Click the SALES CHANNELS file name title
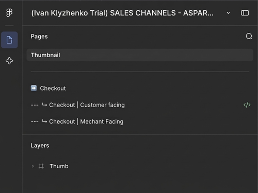 pos(122,13)
